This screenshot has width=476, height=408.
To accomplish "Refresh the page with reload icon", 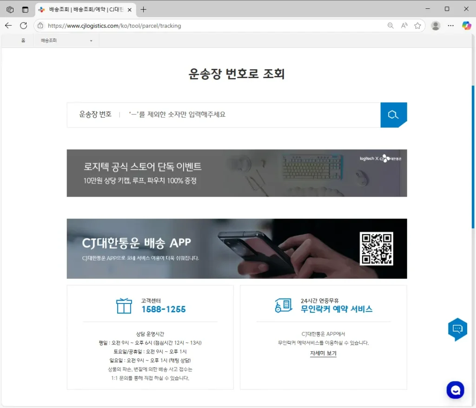I will pos(23,26).
